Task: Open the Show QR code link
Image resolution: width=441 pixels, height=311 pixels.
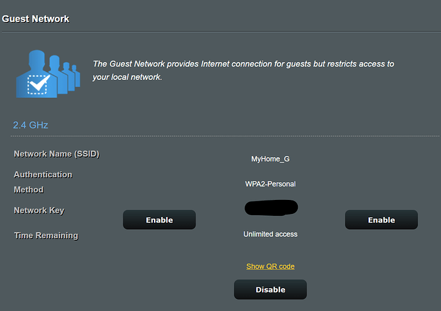Action: click(x=270, y=266)
